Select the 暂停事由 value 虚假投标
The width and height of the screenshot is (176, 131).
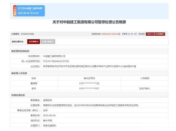[48, 100]
